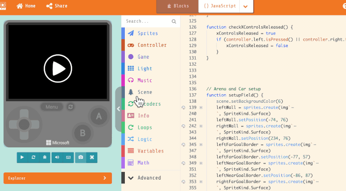Click line number 126 in the gutter
This screenshot has width=346, height=191.
coord(193,27)
